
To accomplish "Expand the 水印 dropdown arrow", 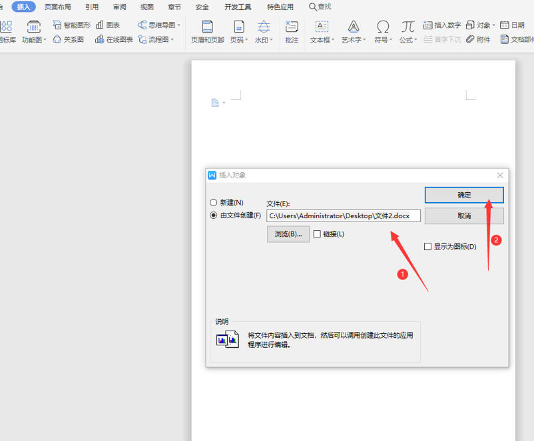I will point(272,40).
